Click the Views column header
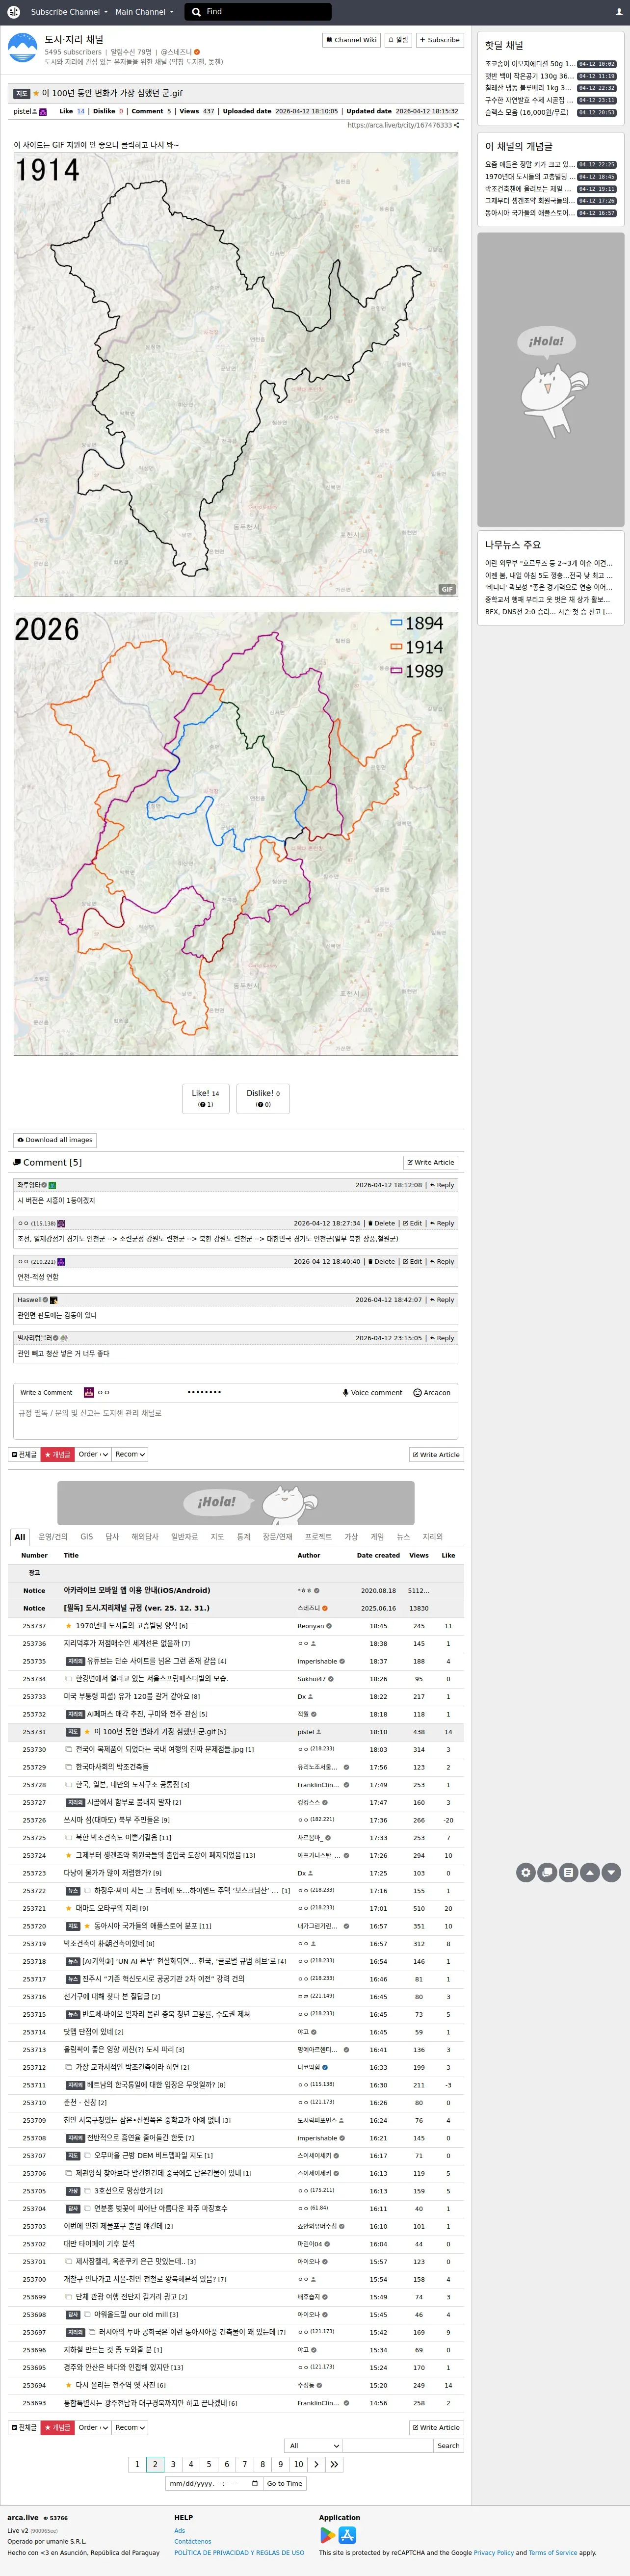The width and height of the screenshot is (630, 2576). coord(419,1555)
